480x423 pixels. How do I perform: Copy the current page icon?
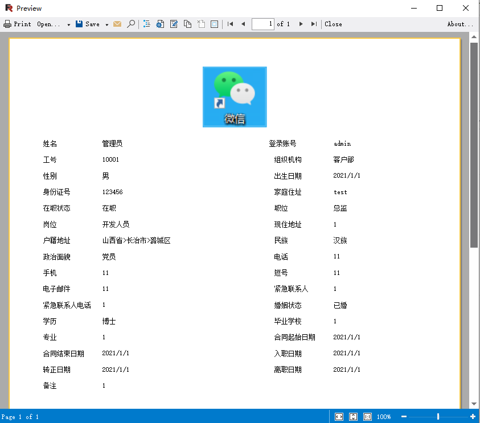coord(187,24)
